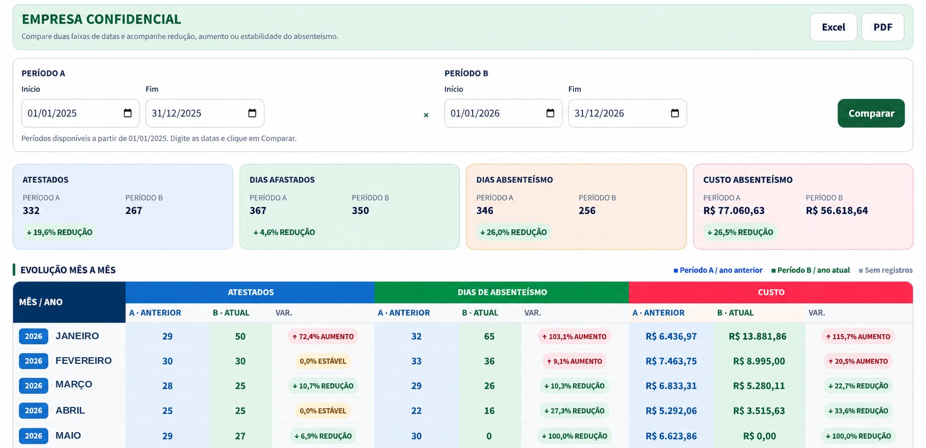
Task: Export report to Excel
Action: coord(833,27)
